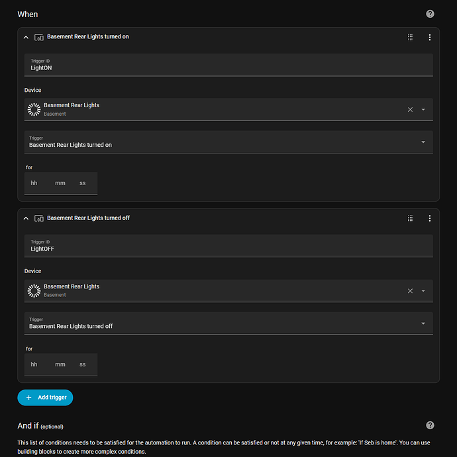Screen dimensions: 457x457
Task: Clear device in the LightON trigger
Action: click(x=410, y=109)
